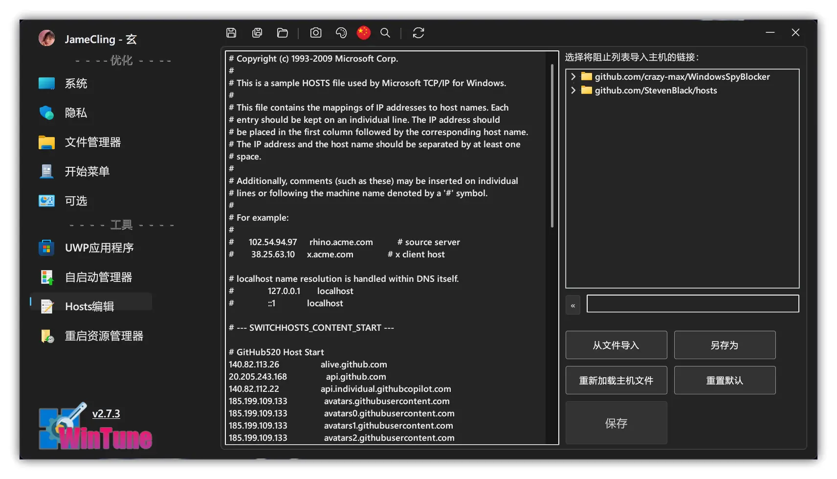Click the 'api.github.com' host entry
The image size is (837, 479).
click(356, 376)
